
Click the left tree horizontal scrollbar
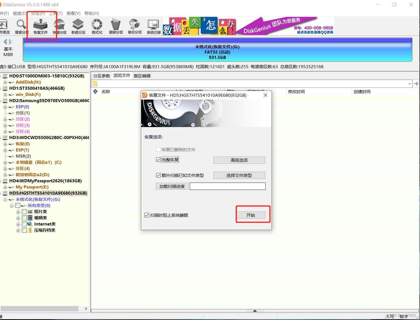[x=40, y=309]
